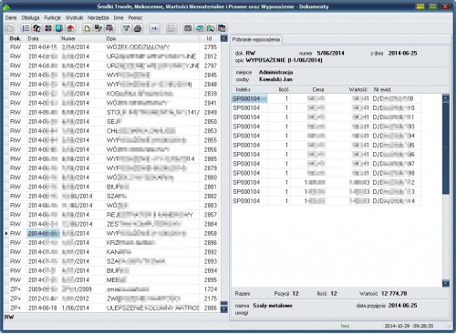Click the blue calendar table toolbar icon

222,28
